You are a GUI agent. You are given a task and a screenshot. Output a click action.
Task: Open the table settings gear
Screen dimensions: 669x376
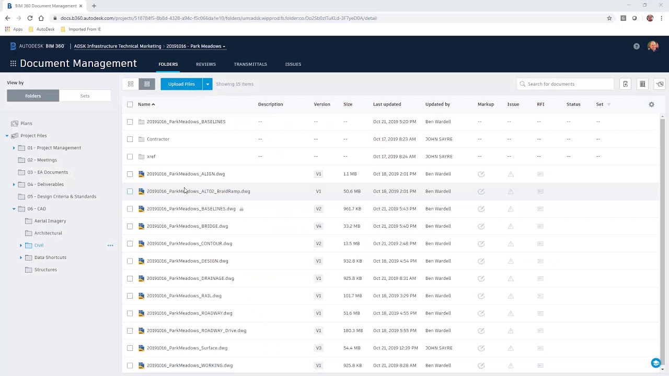coord(651,104)
